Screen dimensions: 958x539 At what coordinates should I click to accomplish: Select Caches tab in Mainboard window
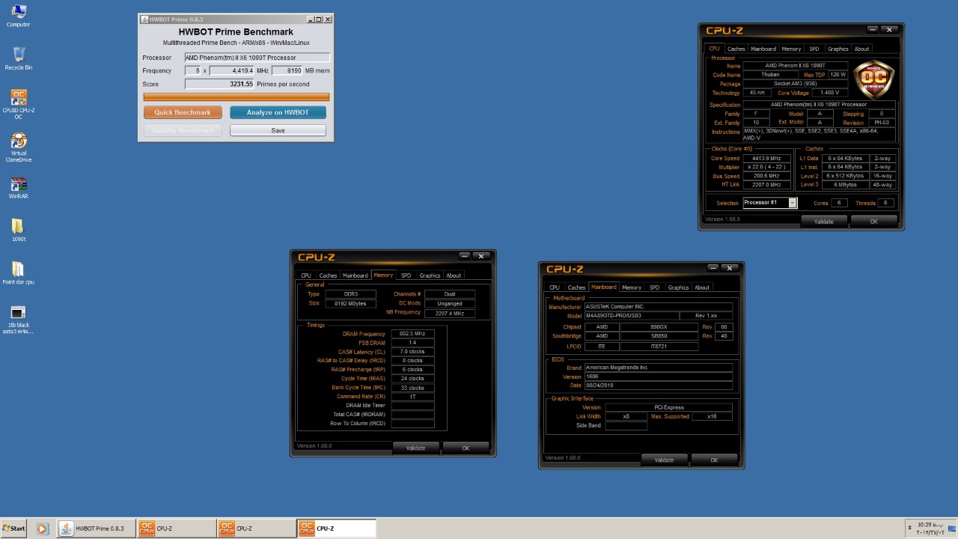576,287
